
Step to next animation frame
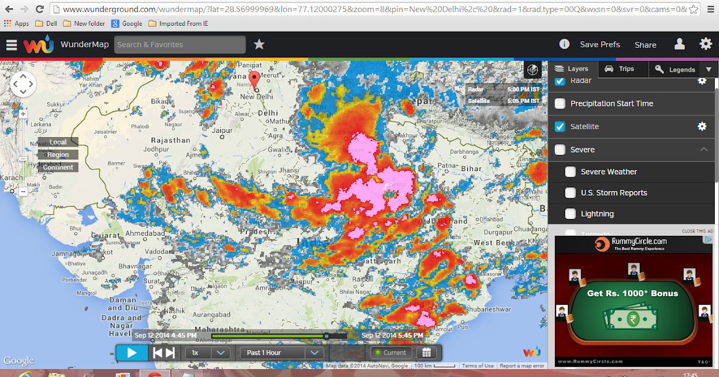pos(170,353)
